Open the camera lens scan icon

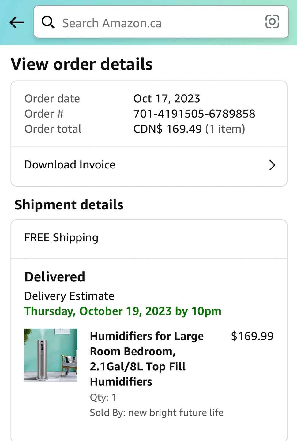click(x=272, y=22)
